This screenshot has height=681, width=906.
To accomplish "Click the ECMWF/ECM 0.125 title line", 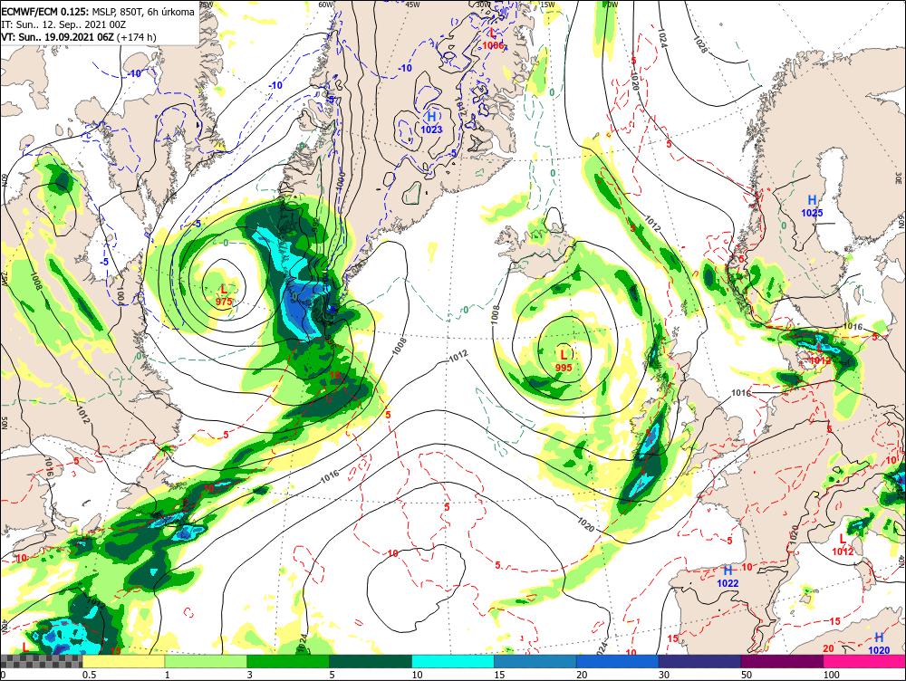I will 98,12.
